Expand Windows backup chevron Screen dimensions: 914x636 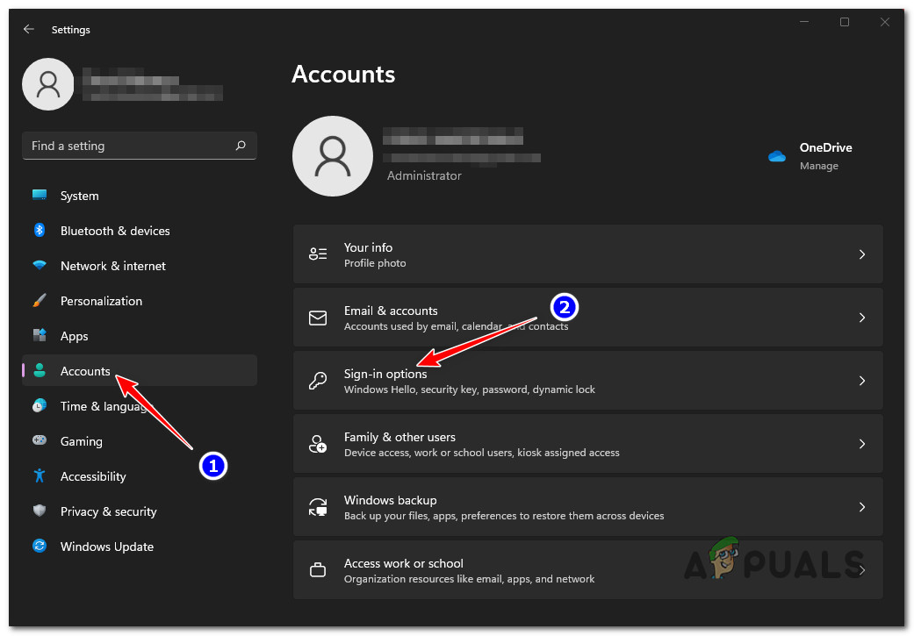click(x=862, y=507)
